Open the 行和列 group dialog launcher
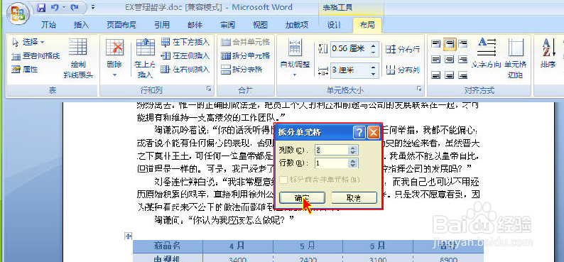 (209, 89)
